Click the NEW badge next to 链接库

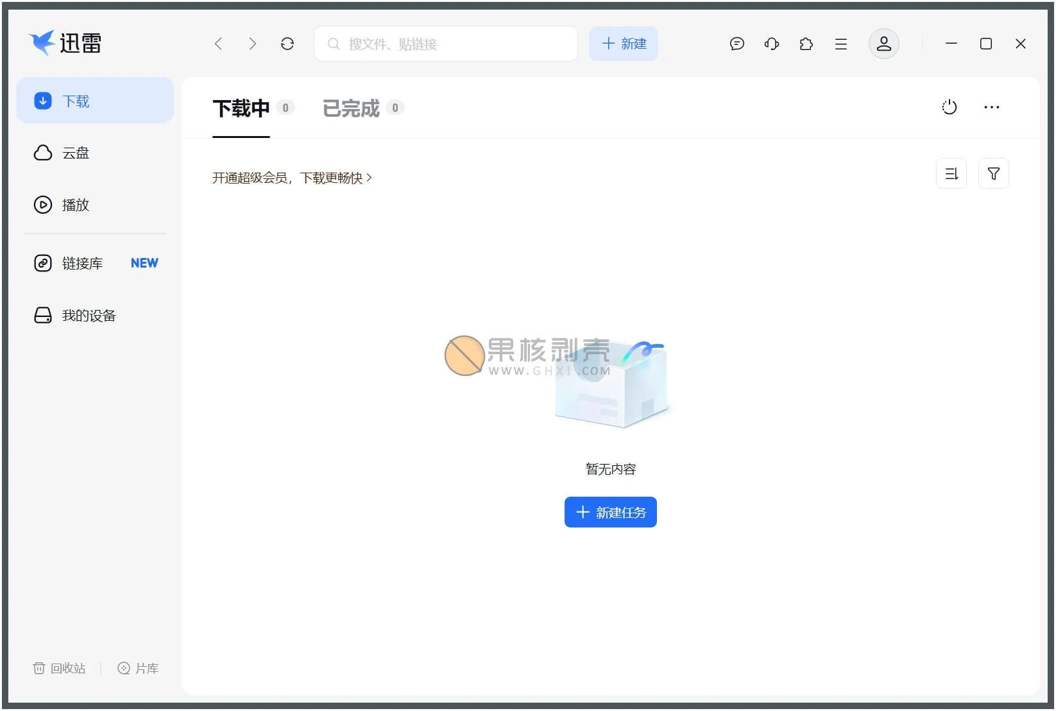click(x=144, y=263)
